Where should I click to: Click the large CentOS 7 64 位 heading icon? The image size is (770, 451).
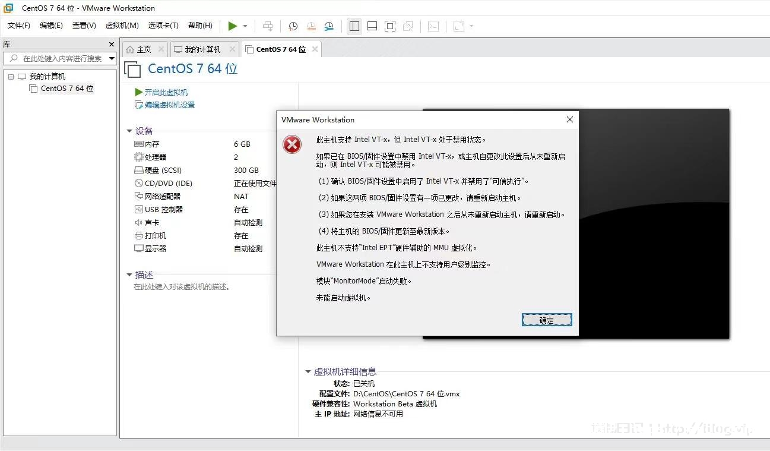coord(132,70)
